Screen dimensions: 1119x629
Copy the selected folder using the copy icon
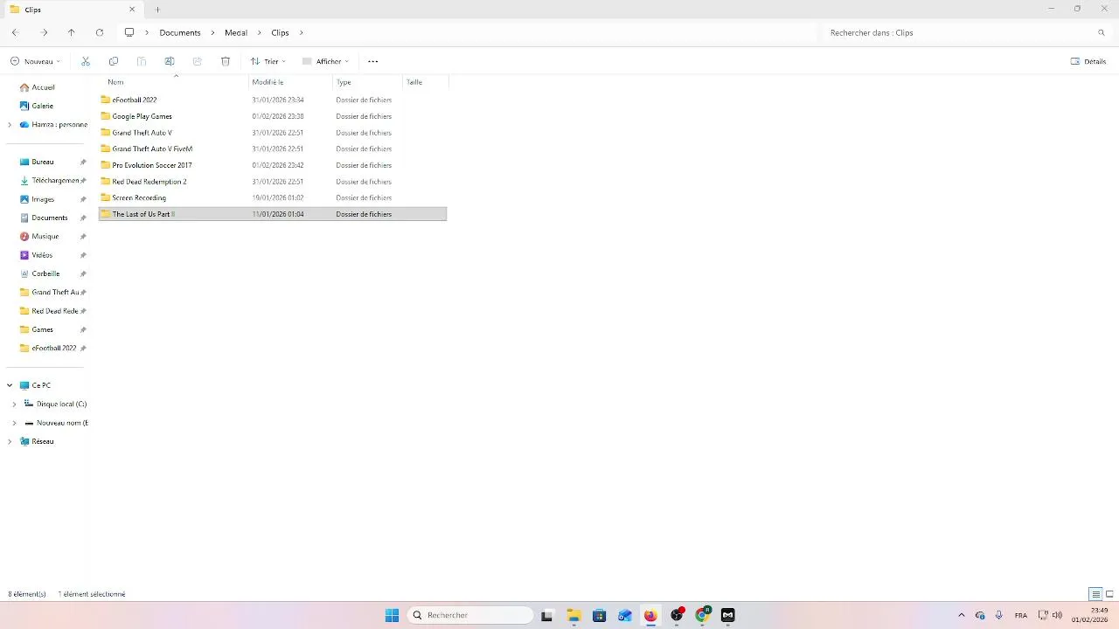(114, 61)
